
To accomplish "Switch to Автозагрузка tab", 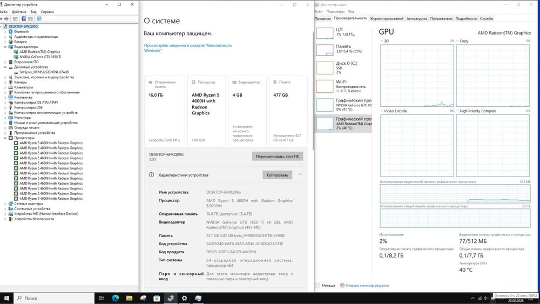I will click(x=417, y=18).
